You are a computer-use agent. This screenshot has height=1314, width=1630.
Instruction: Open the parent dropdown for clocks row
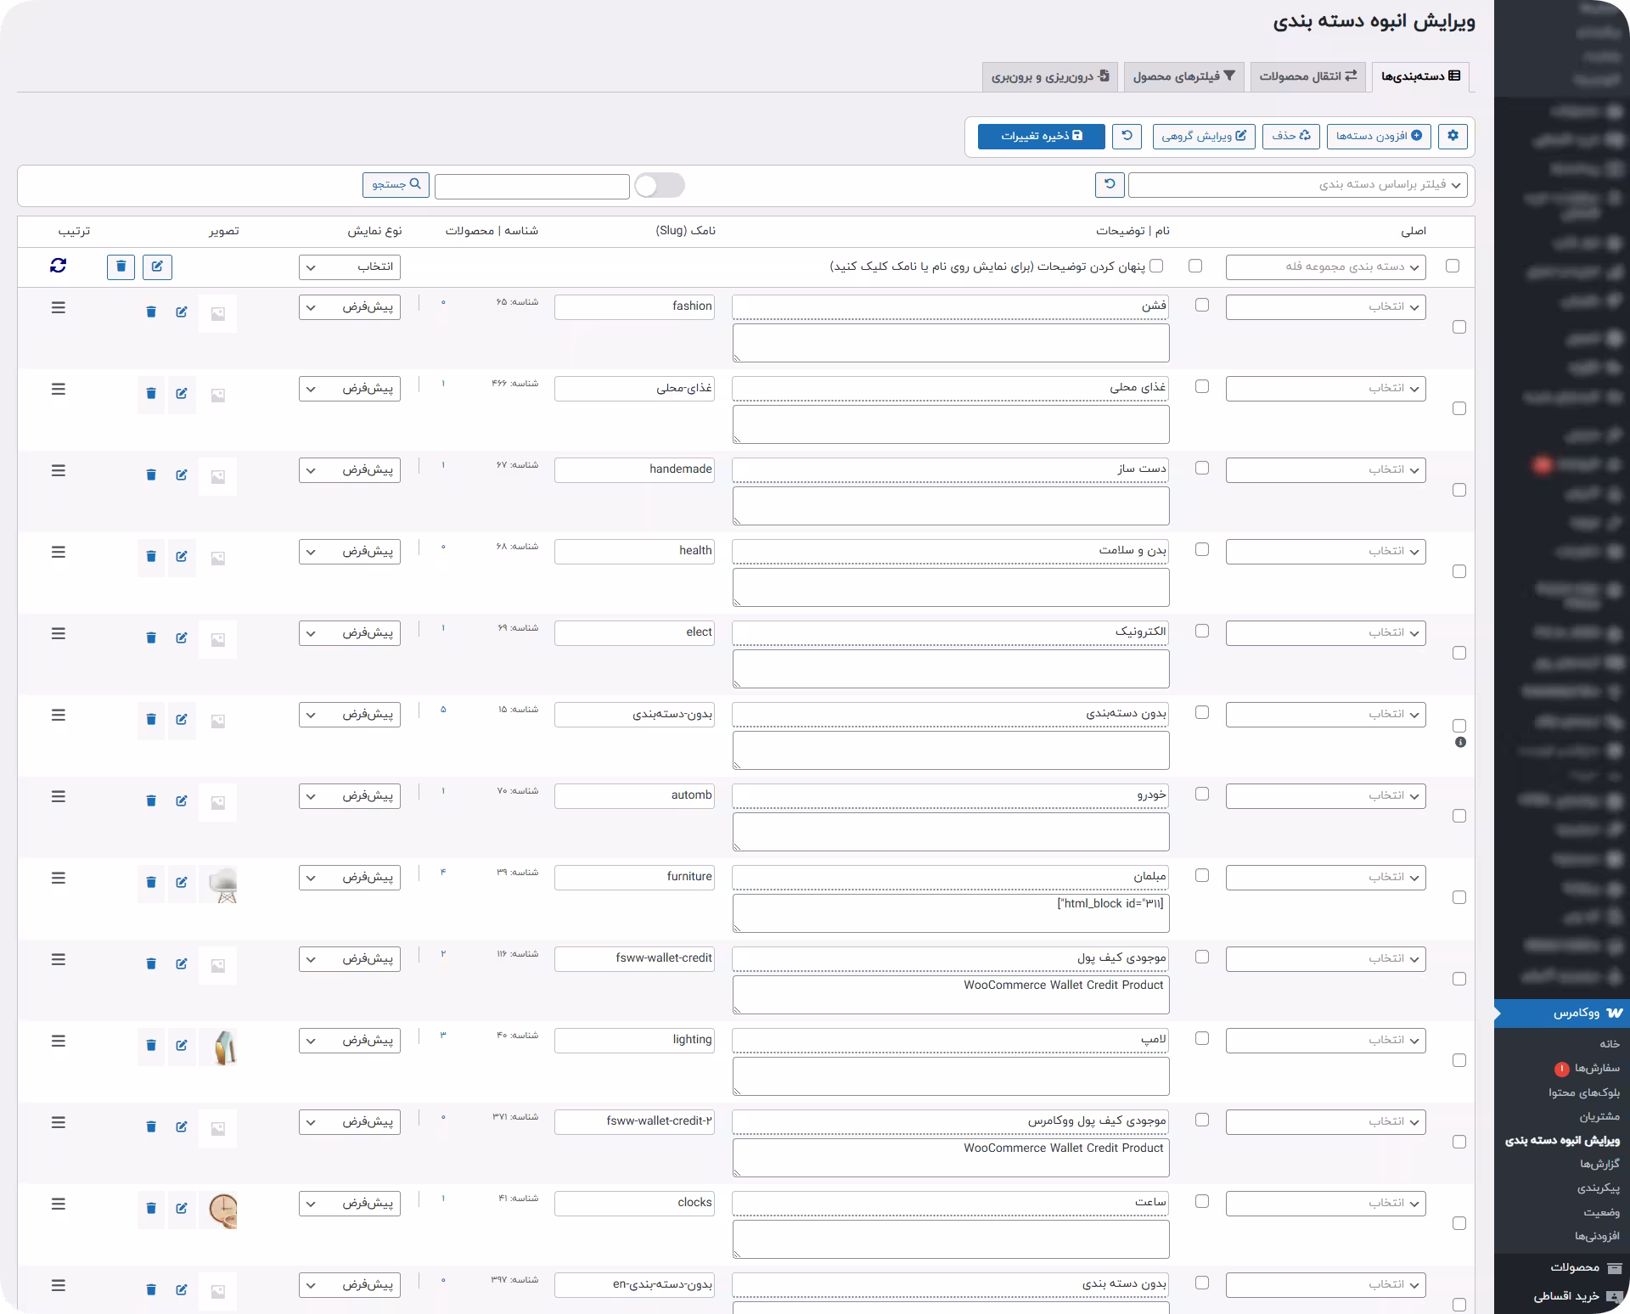click(x=1325, y=1204)
